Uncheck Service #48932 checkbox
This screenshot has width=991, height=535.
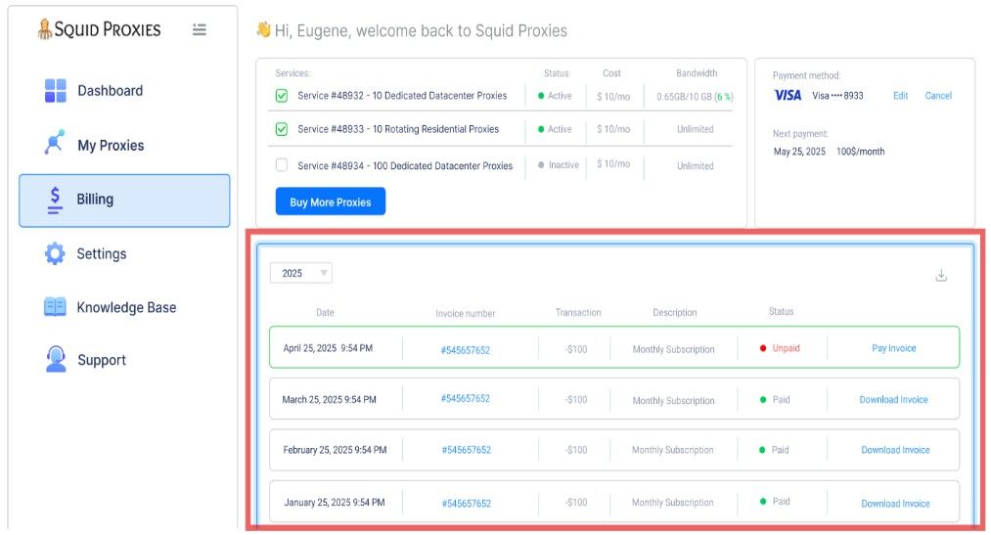coord(282,96)
